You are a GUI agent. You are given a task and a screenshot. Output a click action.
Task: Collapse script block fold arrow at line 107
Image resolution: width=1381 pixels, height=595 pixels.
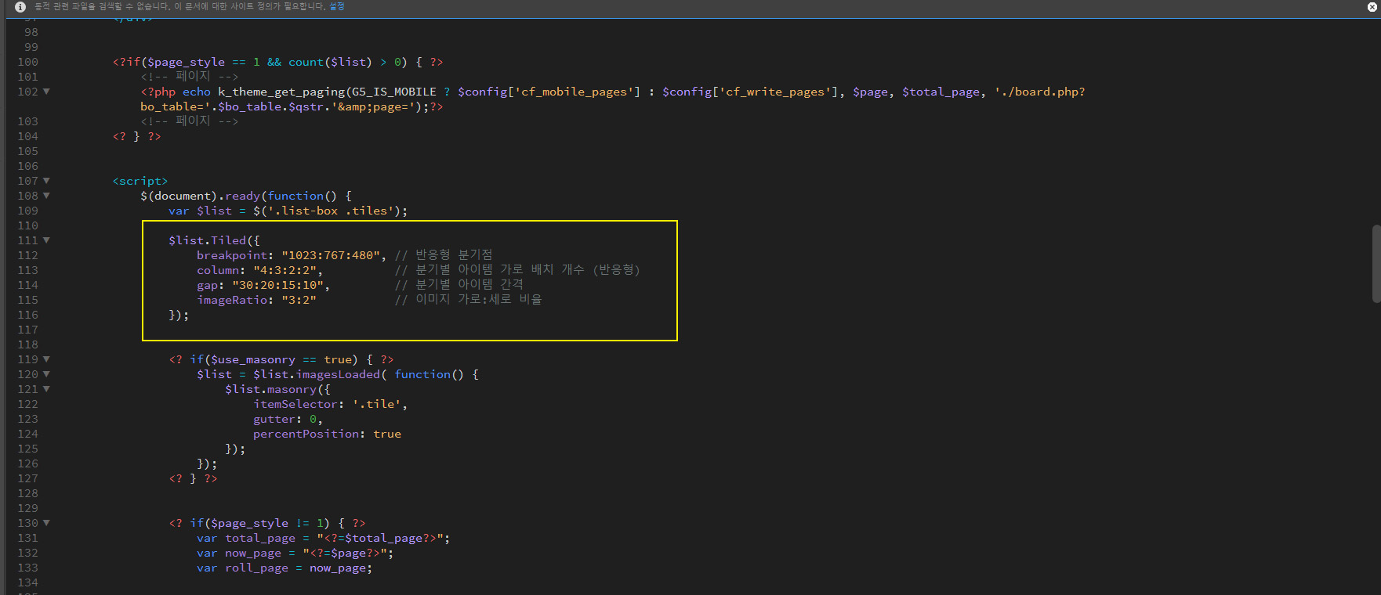46,181
